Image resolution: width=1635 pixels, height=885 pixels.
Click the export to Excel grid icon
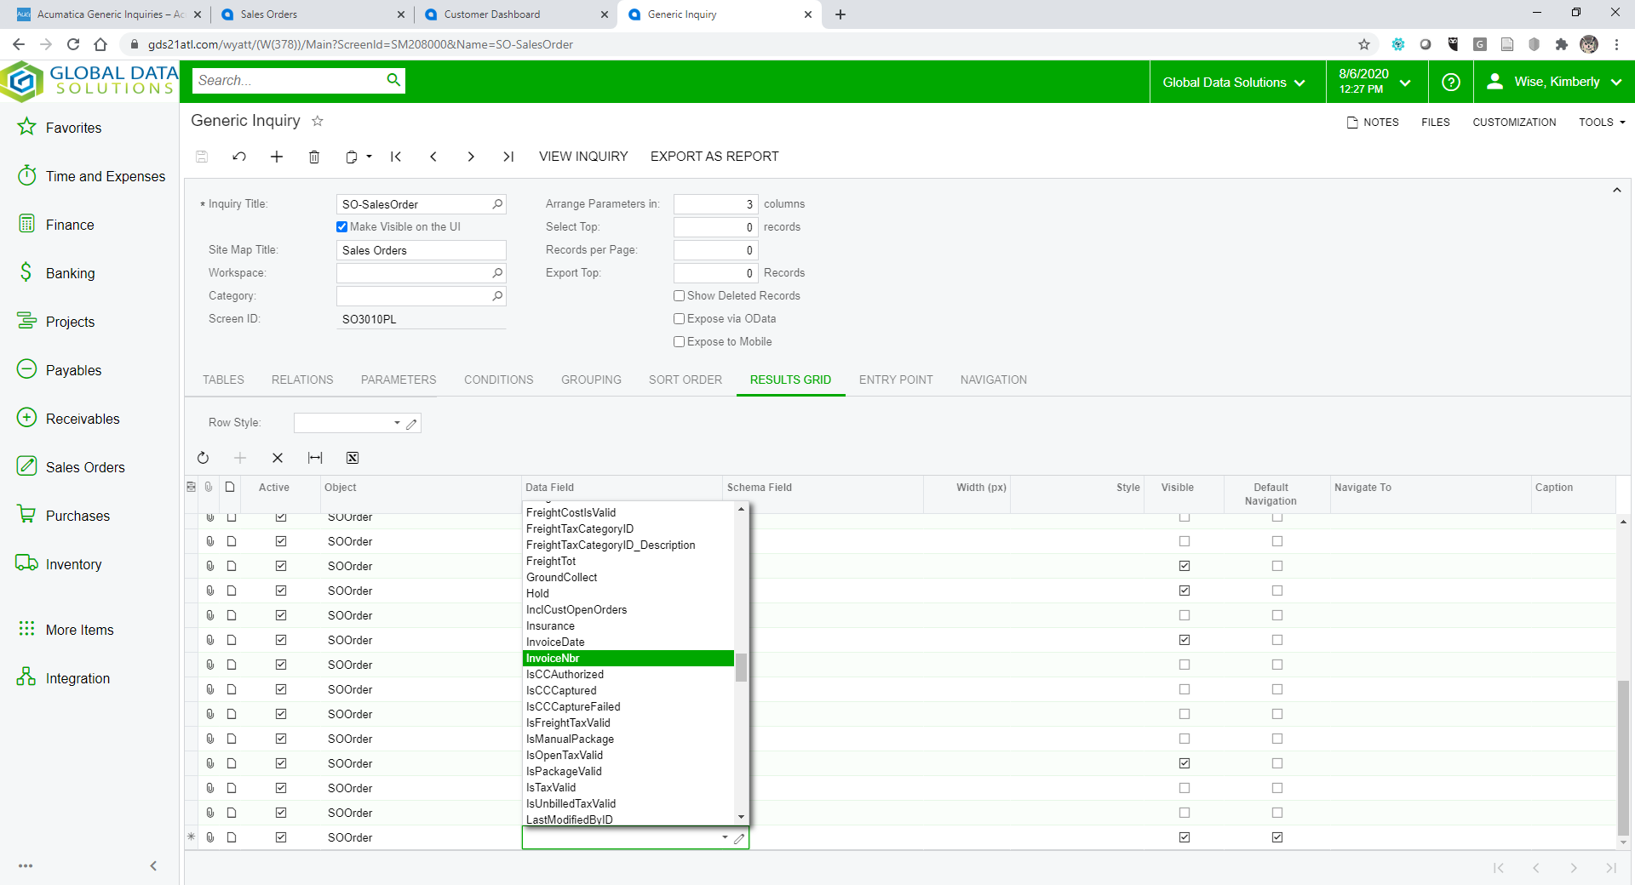click(x=353, y=458)
